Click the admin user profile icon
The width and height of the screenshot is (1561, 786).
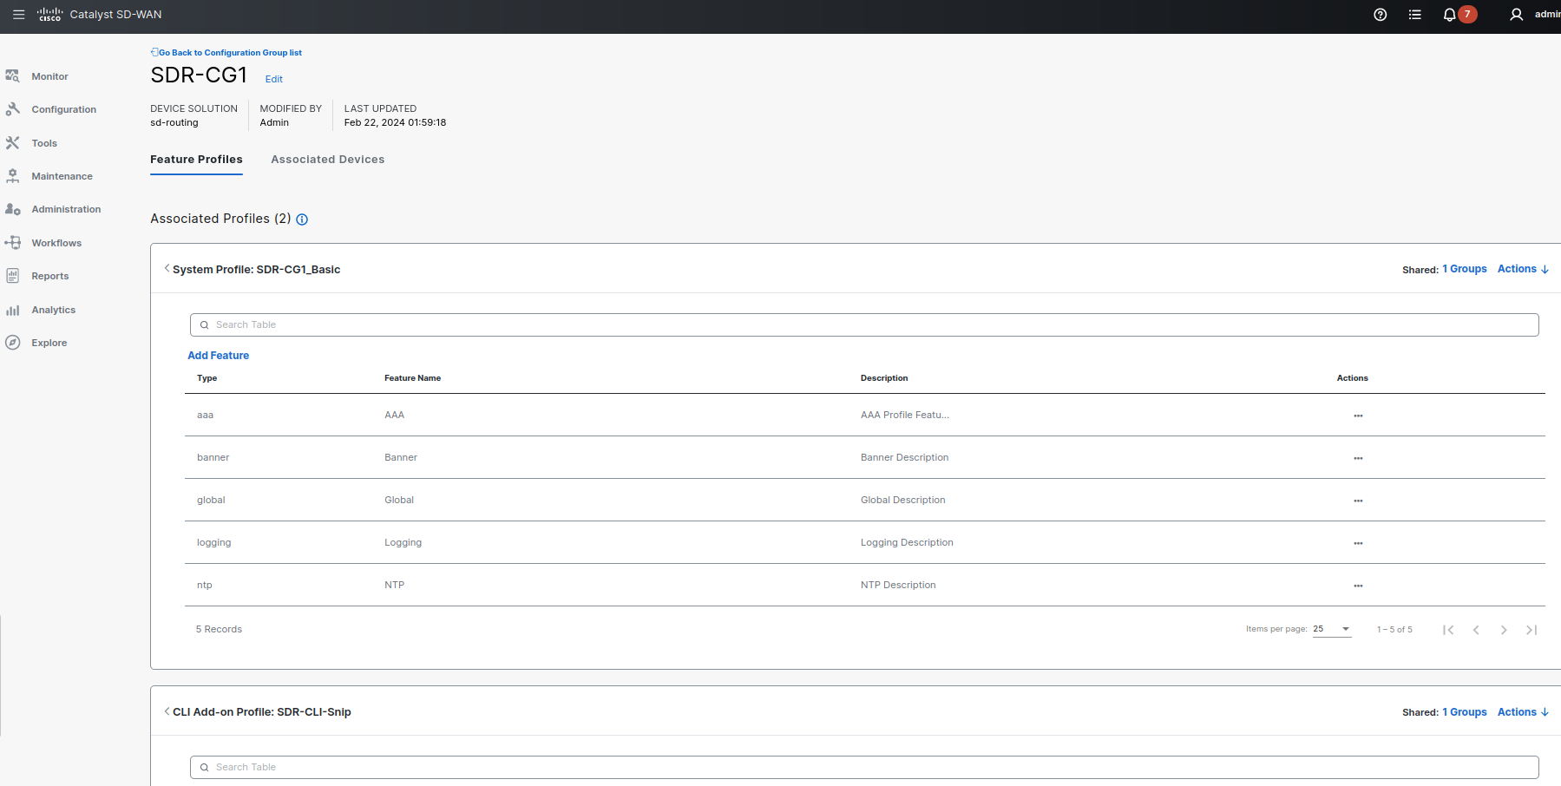coord(1516,15)
